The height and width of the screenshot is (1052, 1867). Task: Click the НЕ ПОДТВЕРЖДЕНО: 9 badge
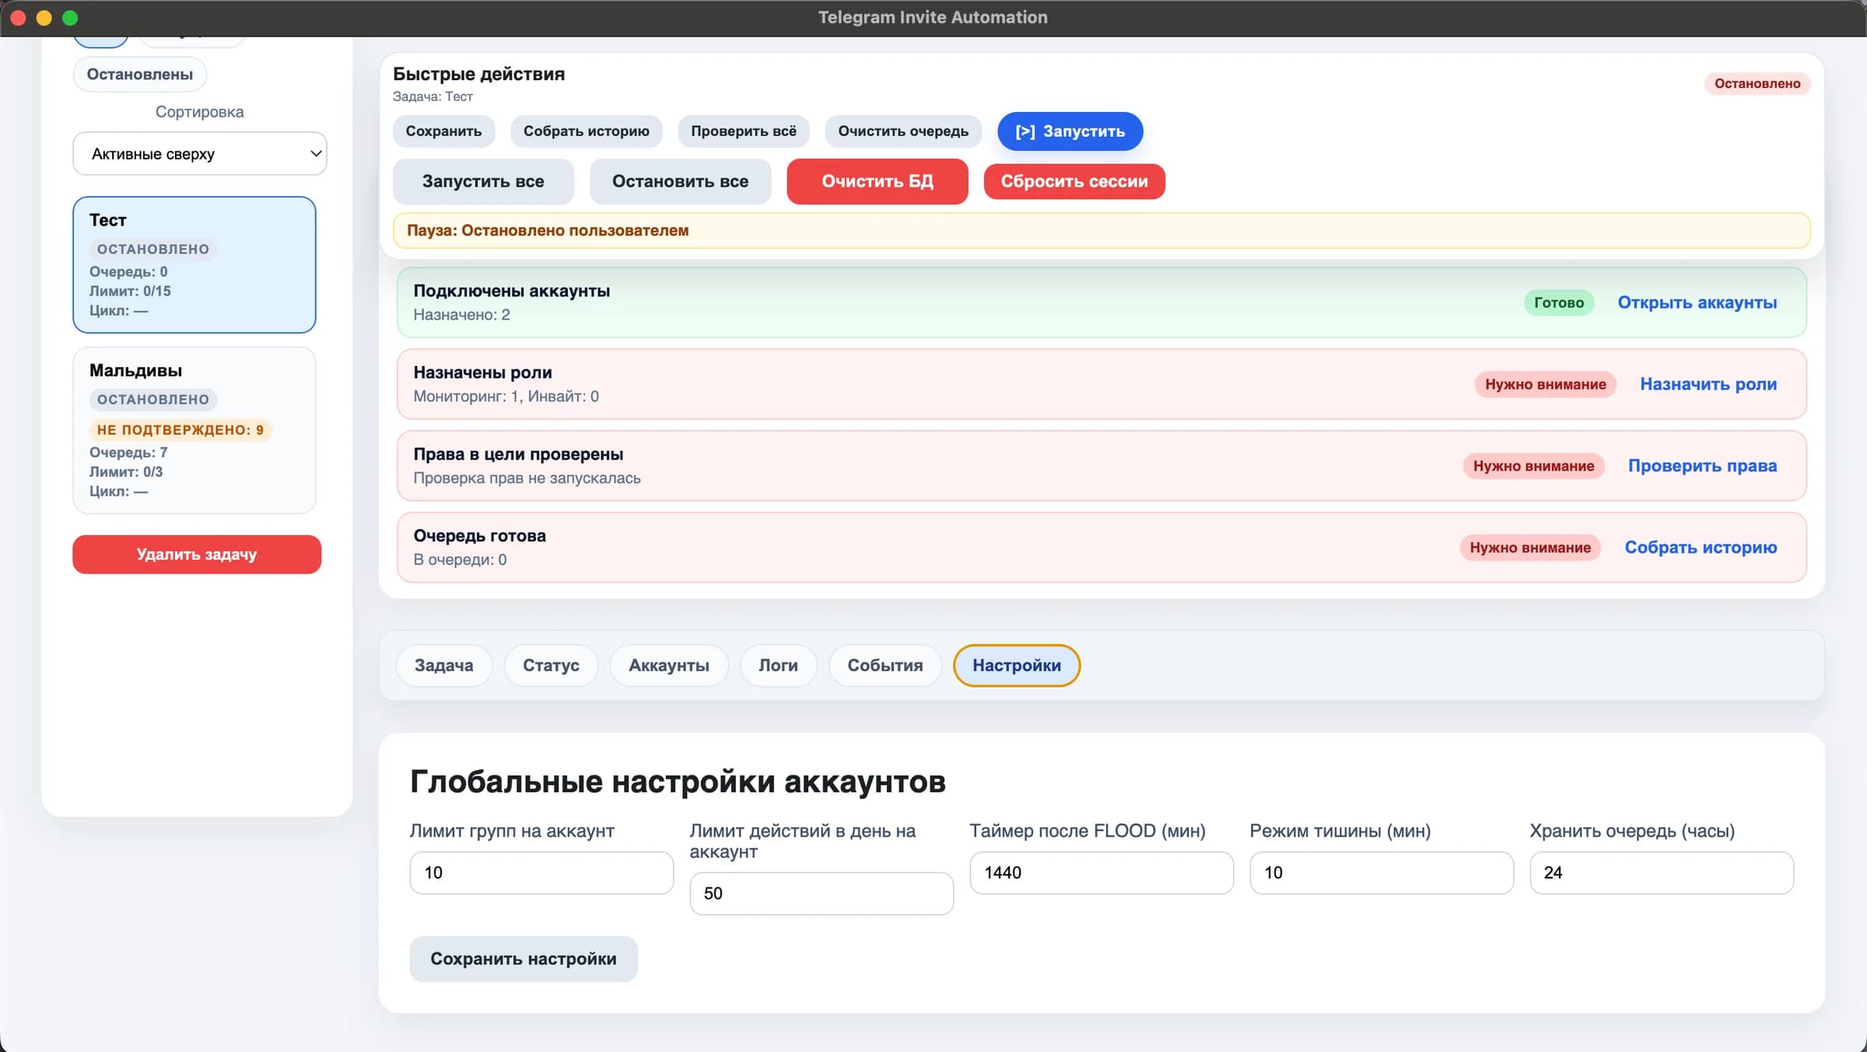[180, 429]
